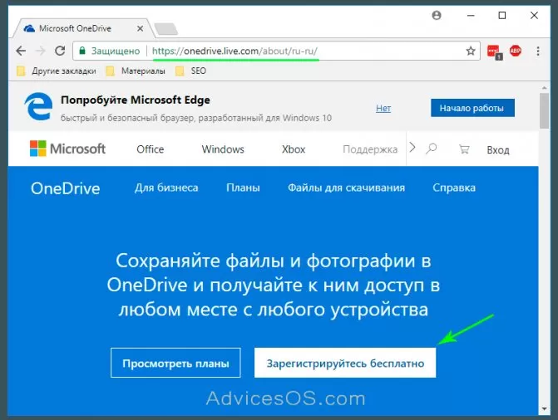Click the green padlock security icon
The height and width of the screenshot is (420, 558).
tap(82, 51)
